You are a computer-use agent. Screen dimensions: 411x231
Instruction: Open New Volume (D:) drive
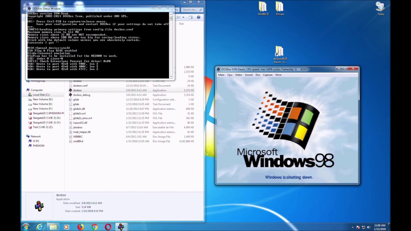click(42, 99)
